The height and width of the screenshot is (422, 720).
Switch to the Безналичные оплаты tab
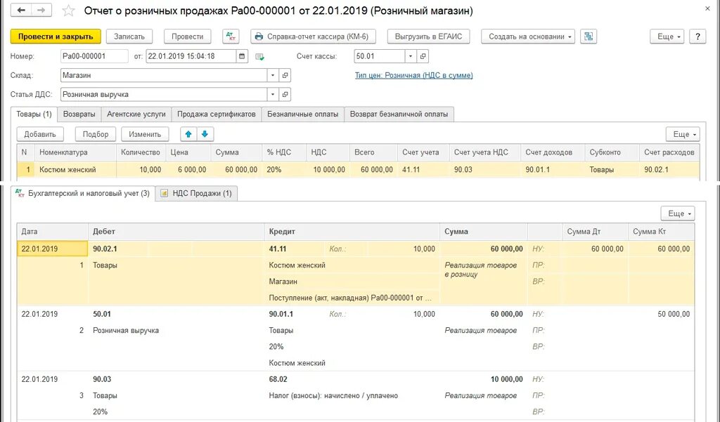tap(302, 114)
